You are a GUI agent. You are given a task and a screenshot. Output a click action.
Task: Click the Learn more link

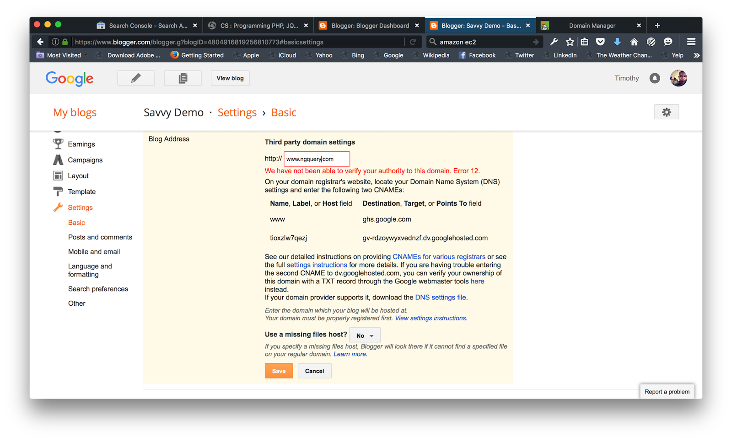350,354
